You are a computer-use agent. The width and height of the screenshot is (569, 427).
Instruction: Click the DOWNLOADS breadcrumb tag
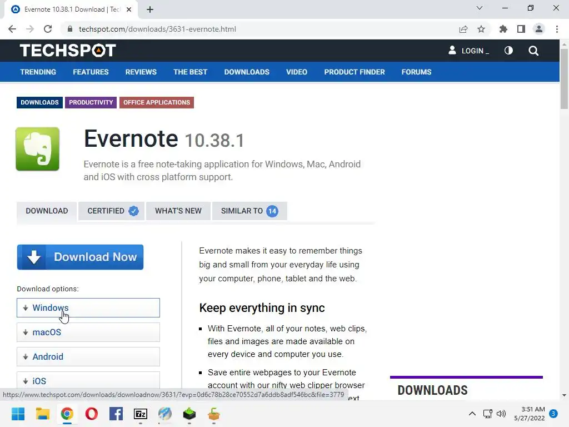click(x=39, y=102)
